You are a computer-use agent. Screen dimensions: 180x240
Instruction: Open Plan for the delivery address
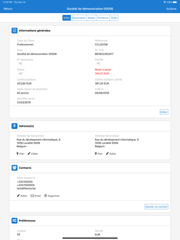[98, 154]
